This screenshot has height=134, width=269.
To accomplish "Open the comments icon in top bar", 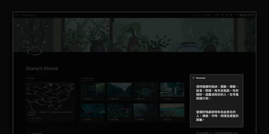I will pos(222,15).
